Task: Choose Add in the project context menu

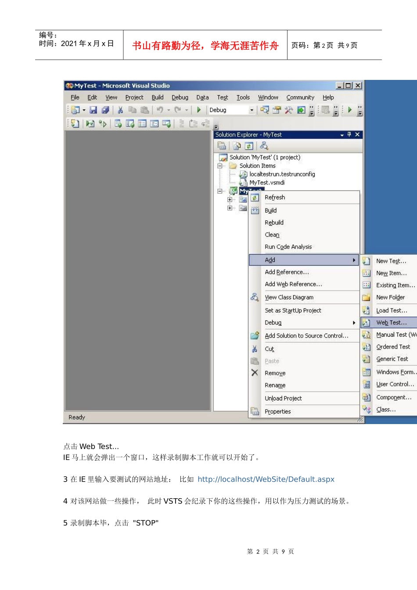Action: click(304, 260)
